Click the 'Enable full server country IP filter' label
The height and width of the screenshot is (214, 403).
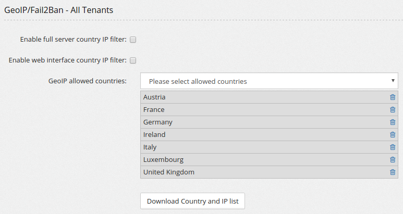(74, 39)
